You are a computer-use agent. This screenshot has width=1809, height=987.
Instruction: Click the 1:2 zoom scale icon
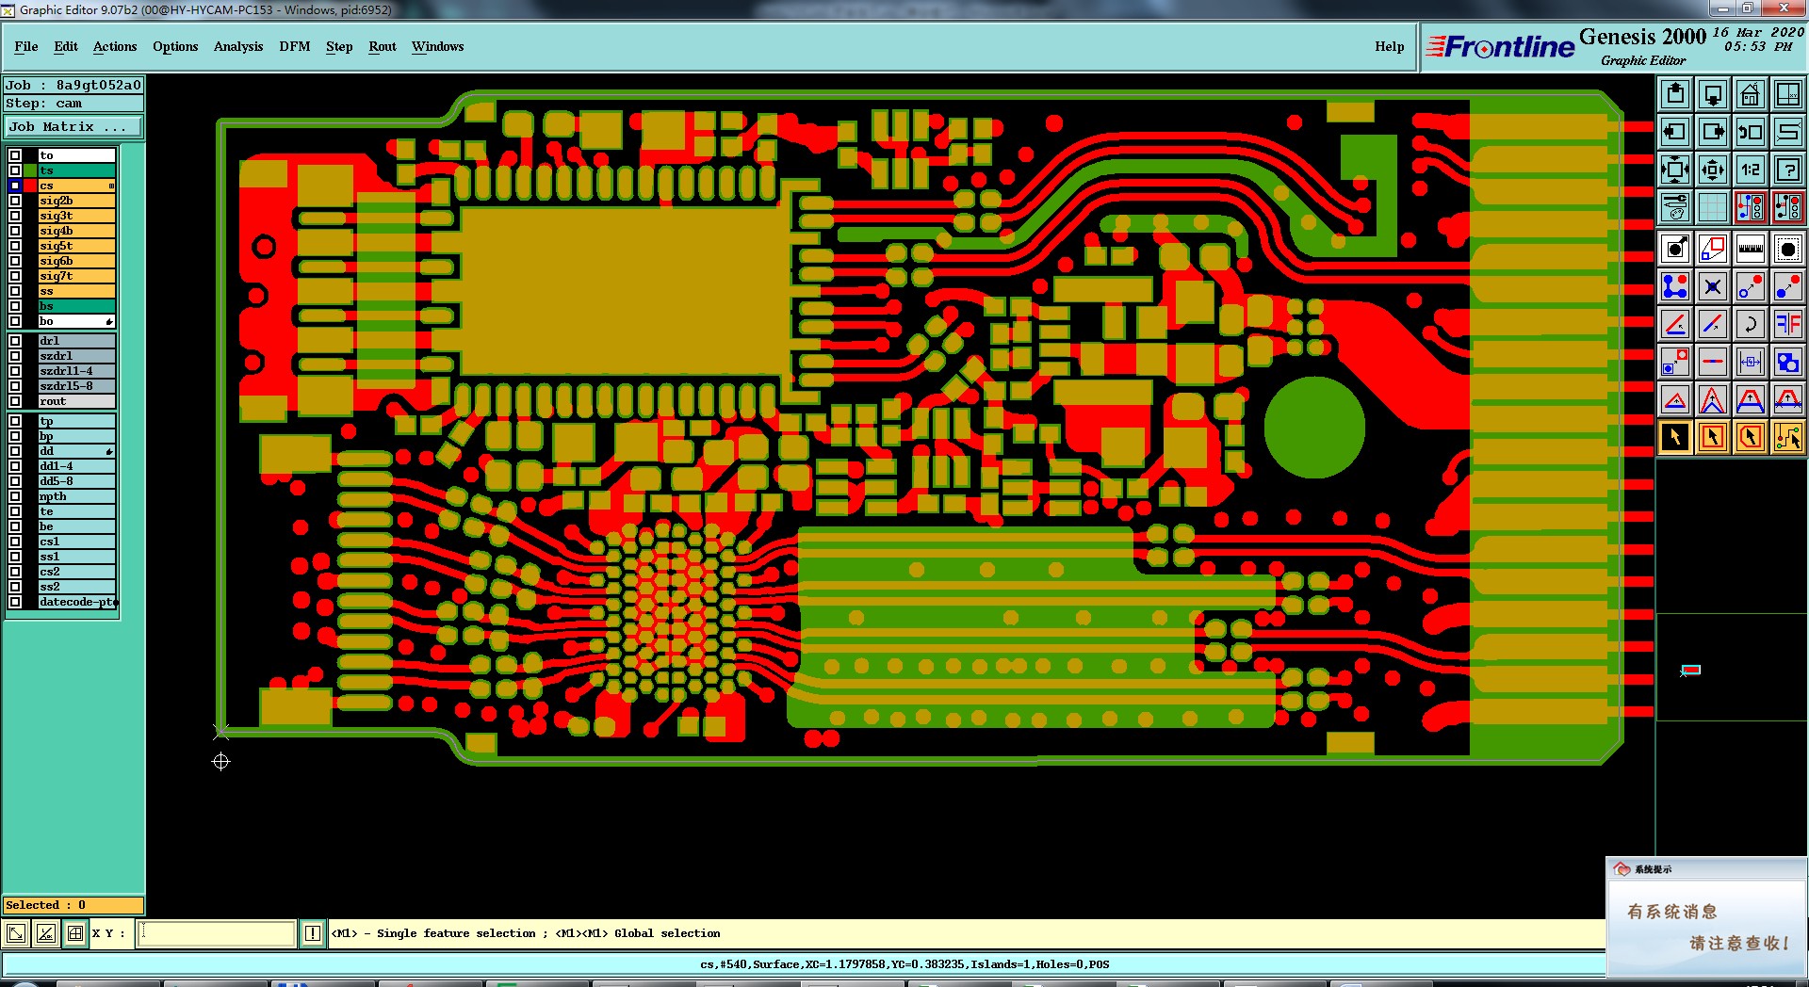click(x=1750, y=170)
